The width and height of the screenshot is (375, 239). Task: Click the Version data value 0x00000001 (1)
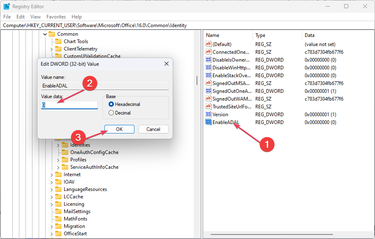[x=320, y=114]
